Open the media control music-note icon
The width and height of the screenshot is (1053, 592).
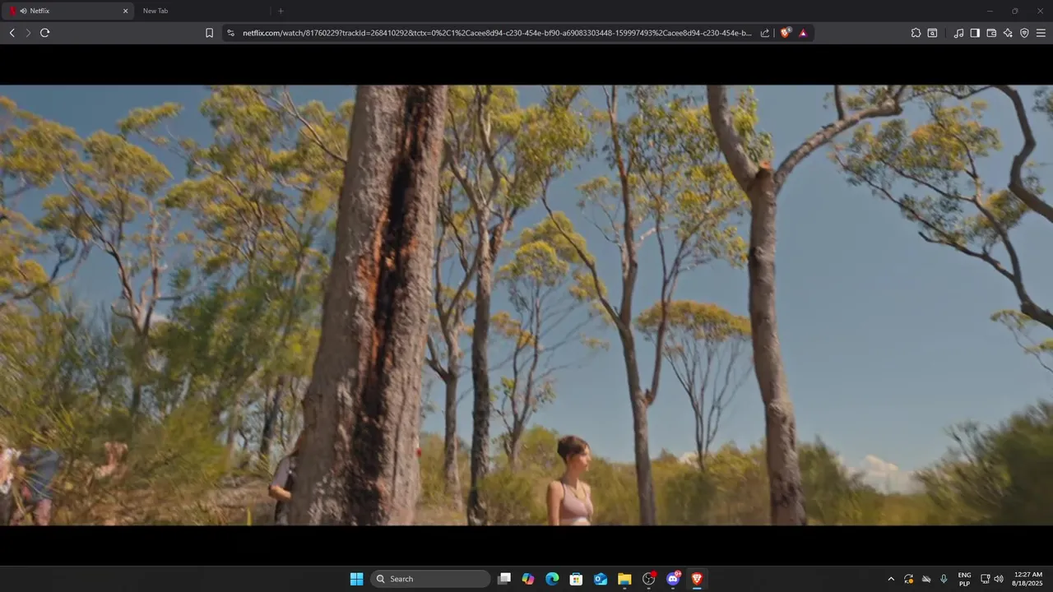(958, 33)
